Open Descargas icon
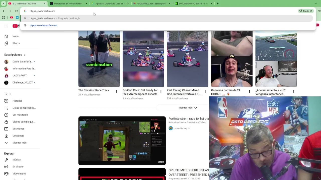This screenshot has width=321, height=180. [6, 136]
